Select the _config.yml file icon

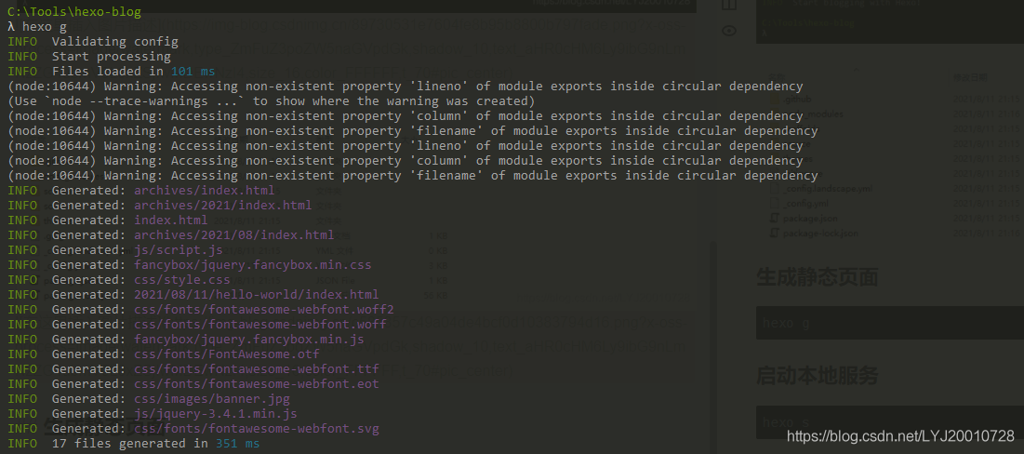coord(775,203)
